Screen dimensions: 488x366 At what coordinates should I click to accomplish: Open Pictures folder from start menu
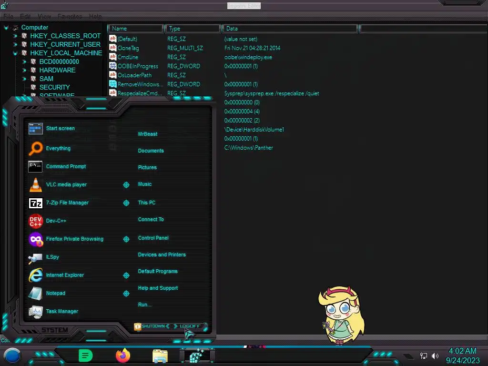[x=147, y=167]
